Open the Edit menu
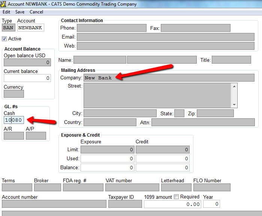 click(6, 12)
